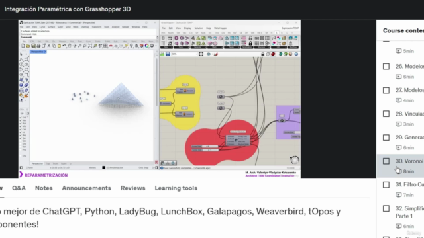Click the Undo arrow icon in Rhino toolbar
Screen dimensions: 424x238
click(x=64, y=46)
